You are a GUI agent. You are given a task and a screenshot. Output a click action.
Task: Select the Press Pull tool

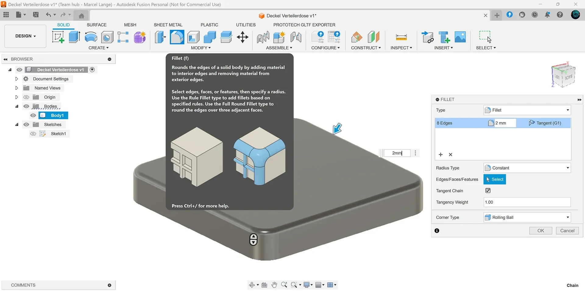pyautogui.click(x=160, y=37)
